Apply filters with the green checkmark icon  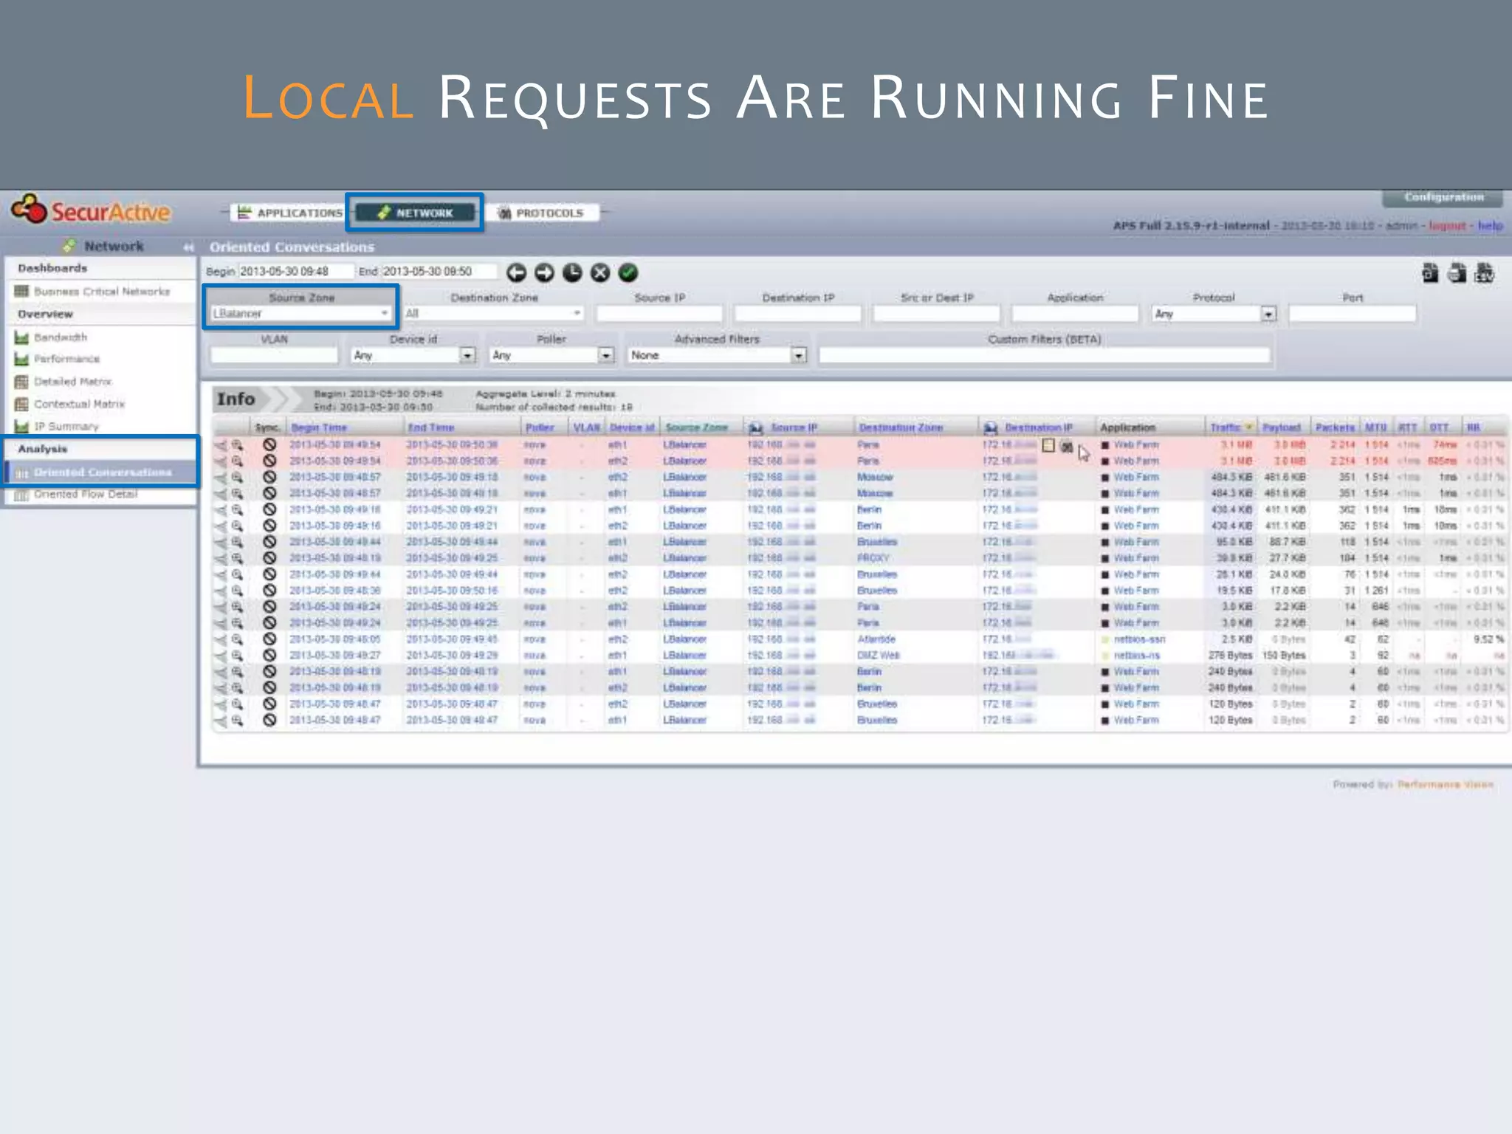coord(628,273)
